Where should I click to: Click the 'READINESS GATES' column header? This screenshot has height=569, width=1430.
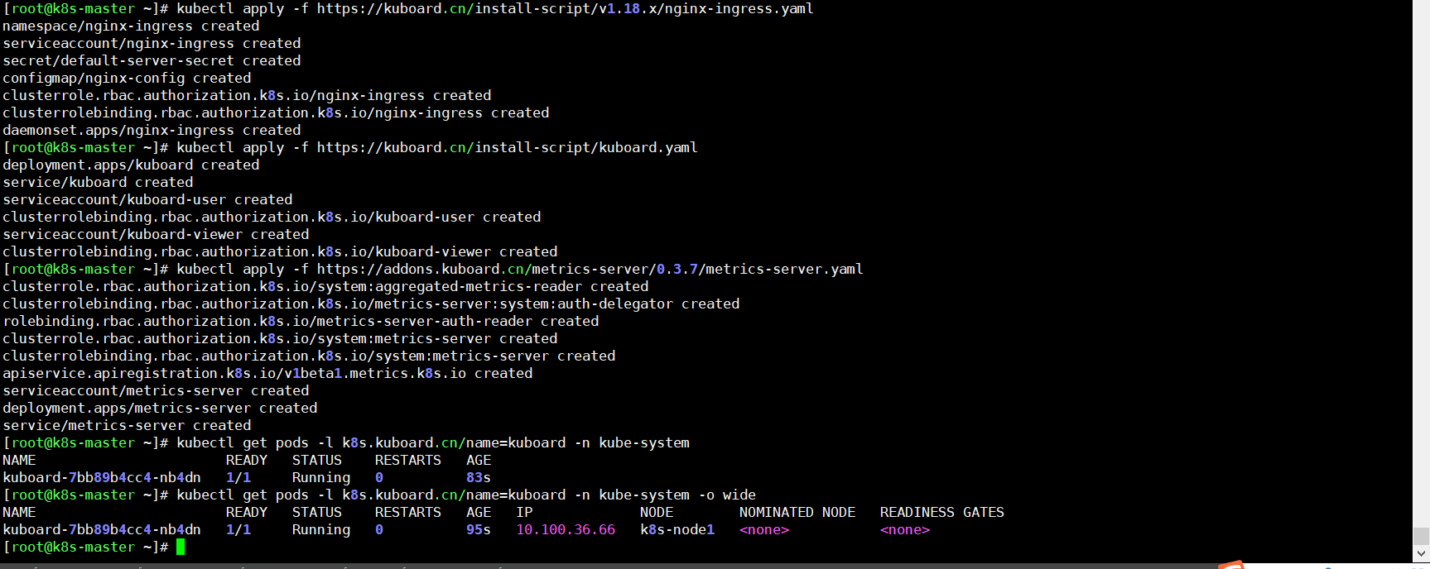(942, 513)
